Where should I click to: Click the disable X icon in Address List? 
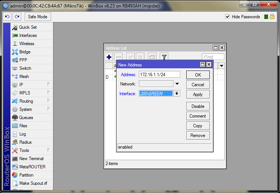140,57
